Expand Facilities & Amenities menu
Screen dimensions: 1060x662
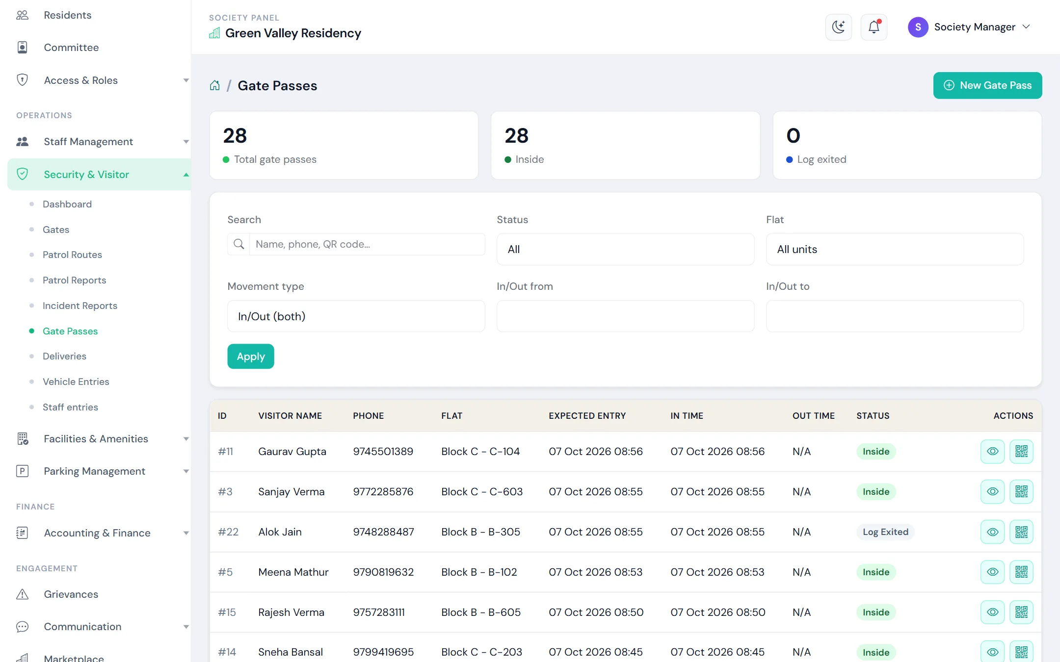[x=99, y=439]
